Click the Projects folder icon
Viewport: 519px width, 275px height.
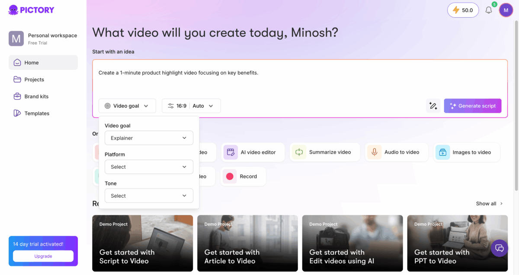tap(17, 79)
